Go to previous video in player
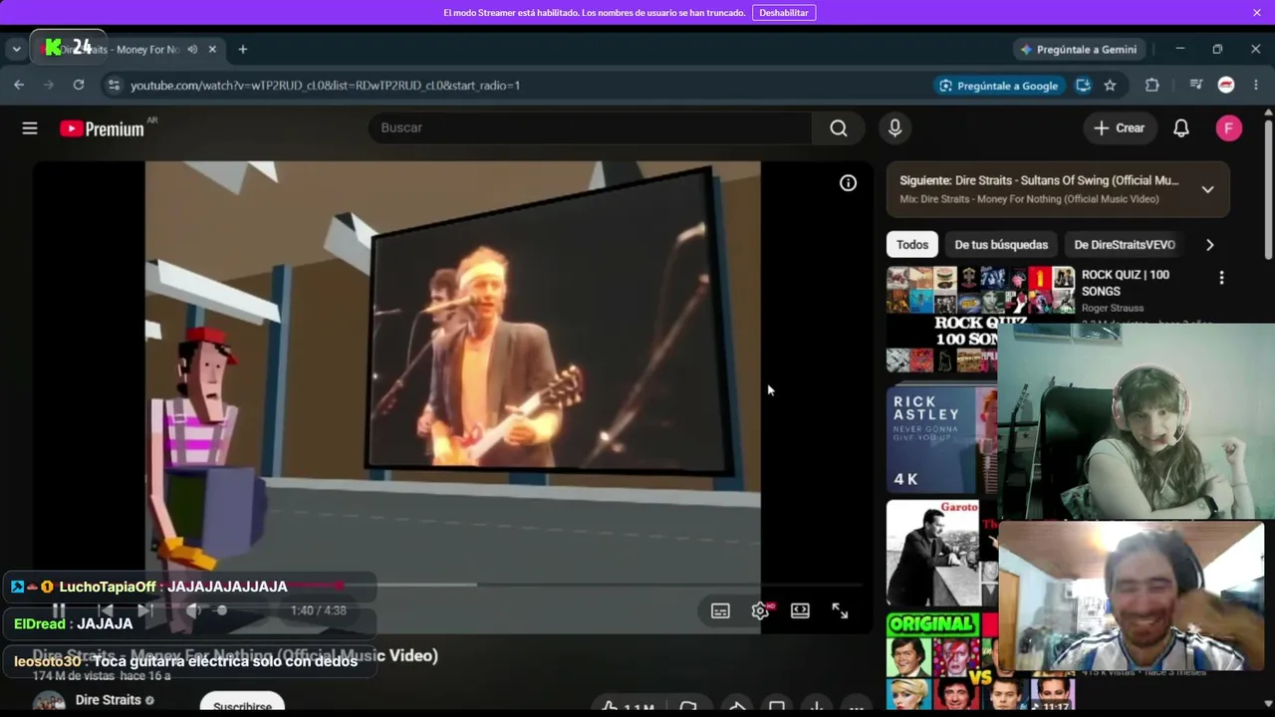The image size is (1275, 717). click(x=105, y=610)
